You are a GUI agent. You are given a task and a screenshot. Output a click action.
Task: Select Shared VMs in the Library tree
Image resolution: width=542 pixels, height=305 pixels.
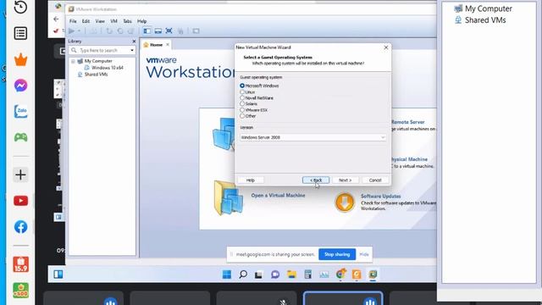click(96, 75)
